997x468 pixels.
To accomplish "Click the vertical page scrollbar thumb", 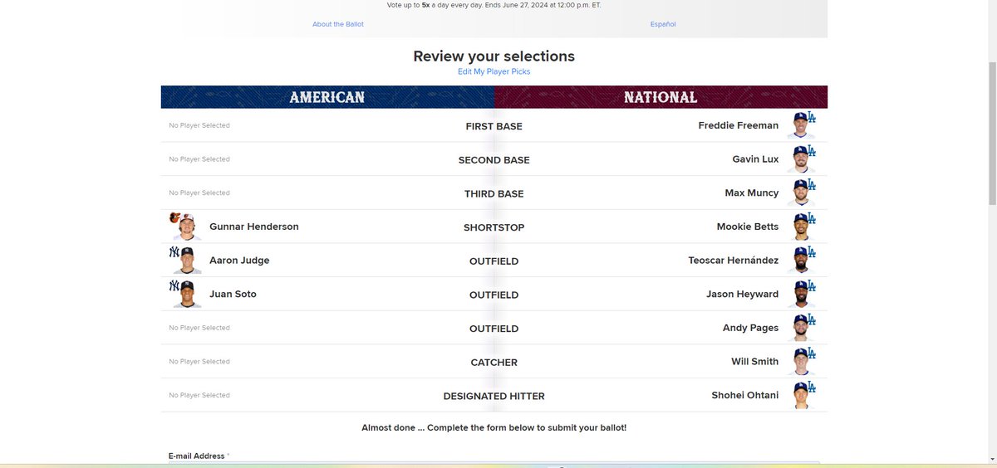I will 991,133.
